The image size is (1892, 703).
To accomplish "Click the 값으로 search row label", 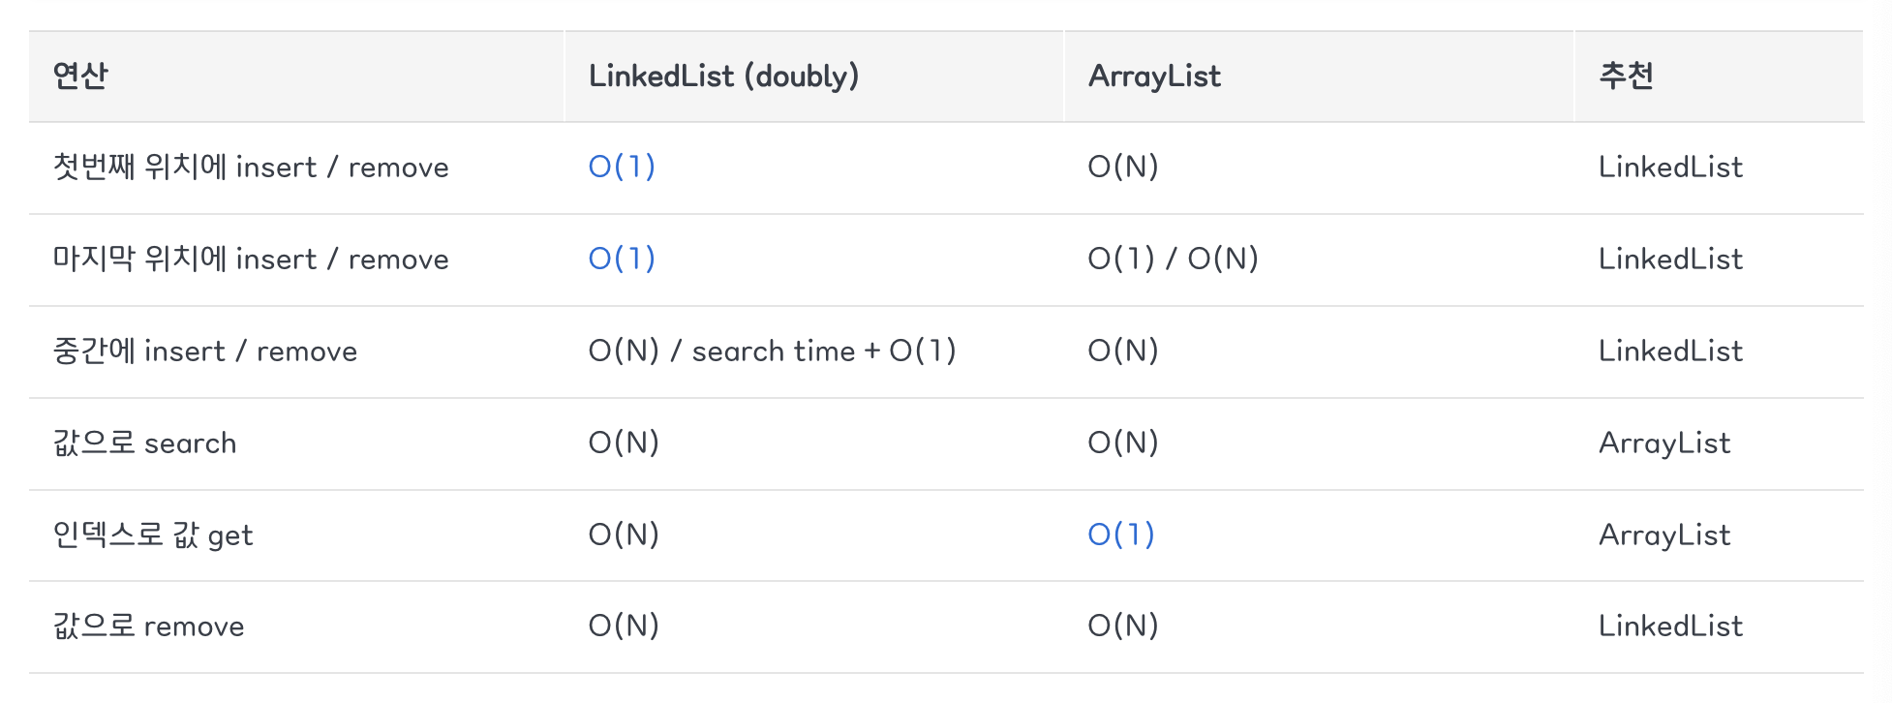I will click(145, 443).
